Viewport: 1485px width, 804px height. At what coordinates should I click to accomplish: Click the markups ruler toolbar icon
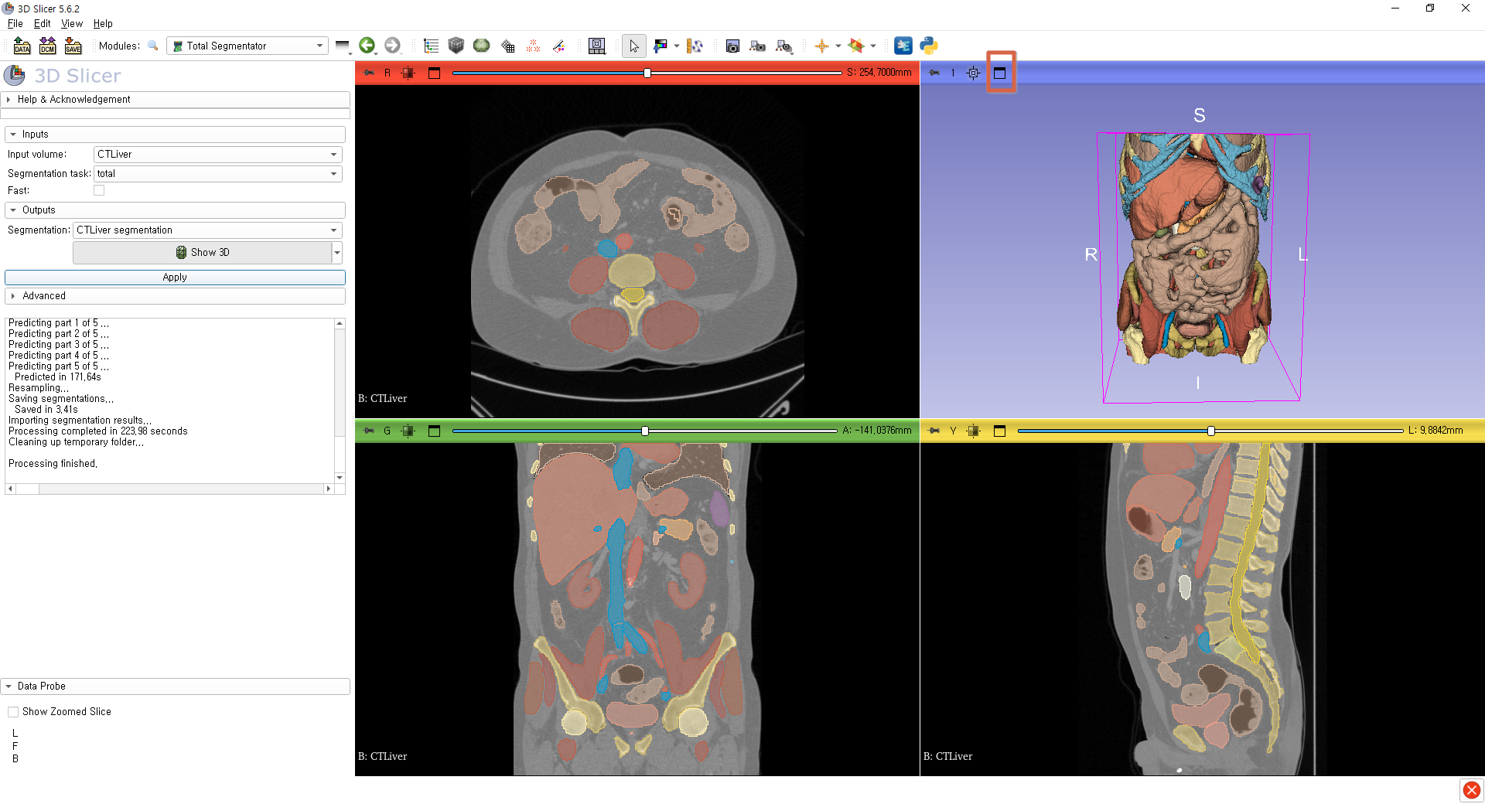coord(695,46)
